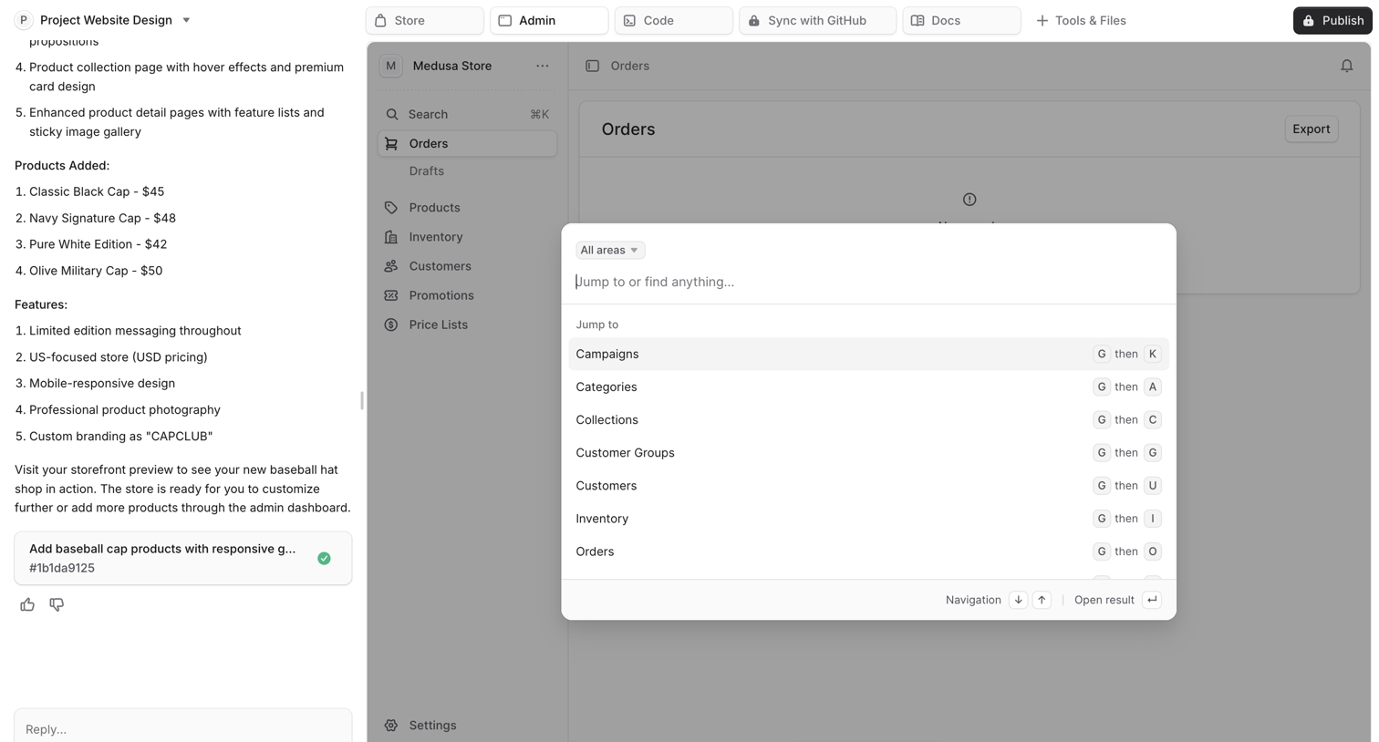
Task: Open Search in the Medusa sidebar
Action: pyautogui.click(x=467, y=114)
